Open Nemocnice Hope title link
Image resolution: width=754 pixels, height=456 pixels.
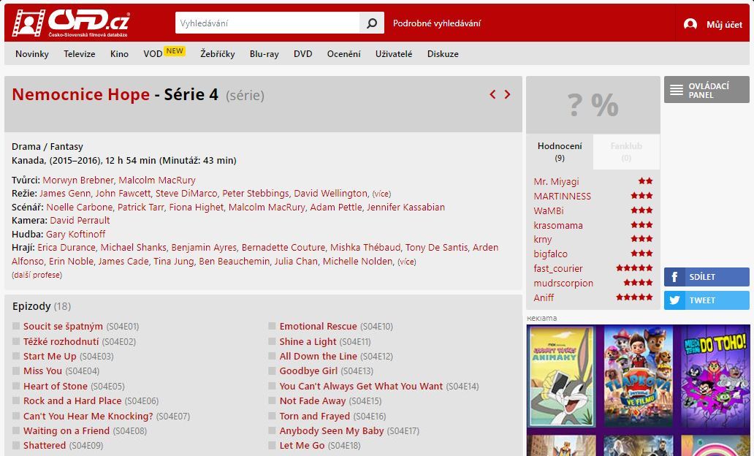point(81,94)
